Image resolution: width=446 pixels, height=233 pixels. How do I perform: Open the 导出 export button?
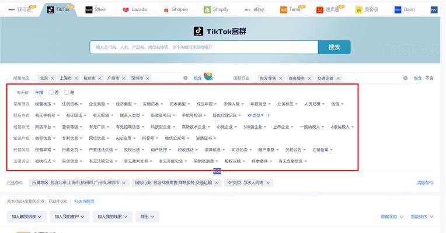pos(147,217)
